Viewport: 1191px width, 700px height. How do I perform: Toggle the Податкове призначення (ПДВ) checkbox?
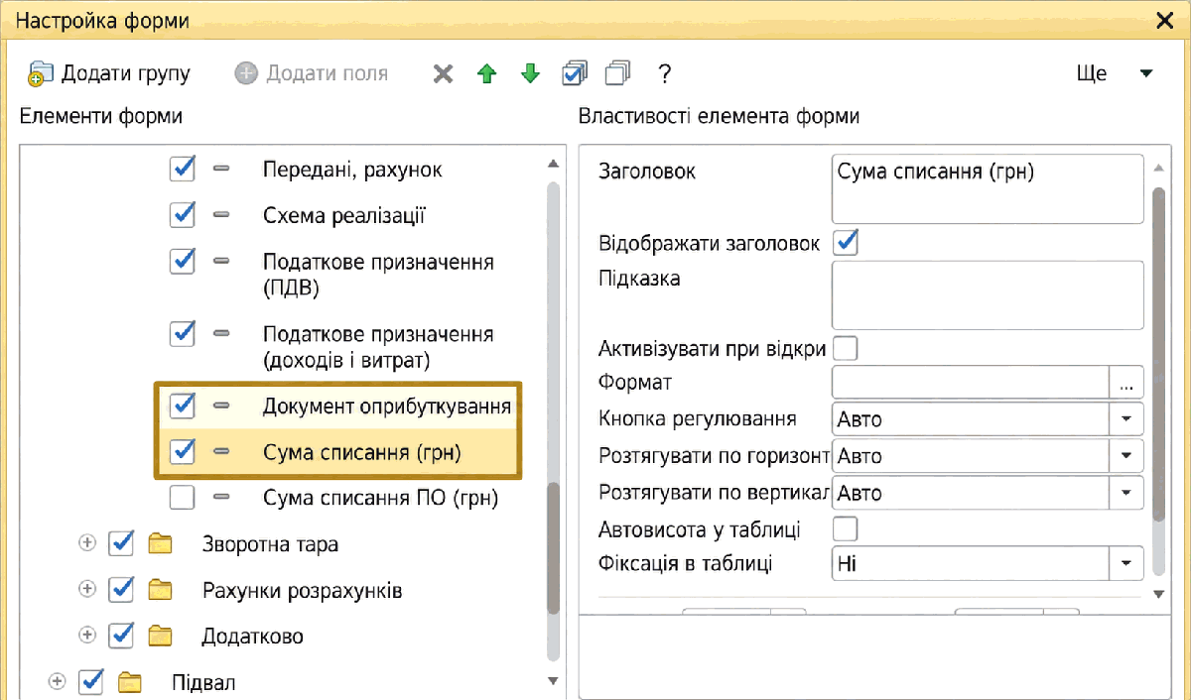[x=183, y=261]
